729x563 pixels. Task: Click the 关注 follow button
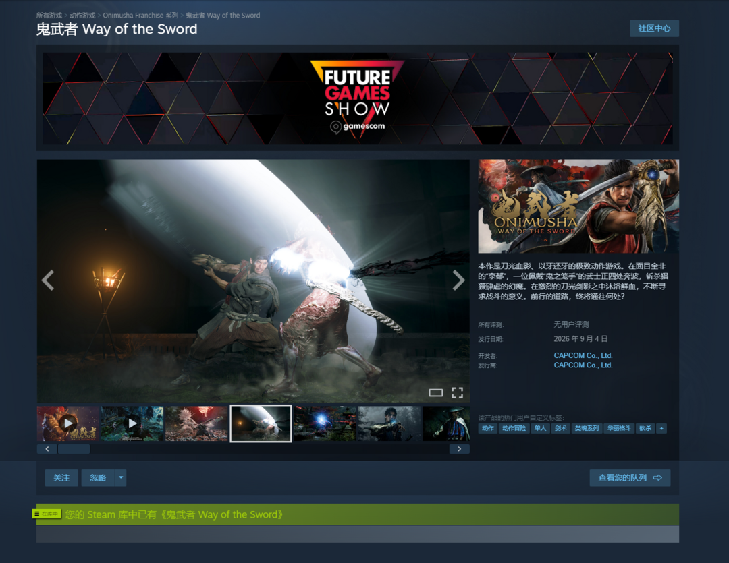(x=61, y=477)
